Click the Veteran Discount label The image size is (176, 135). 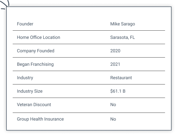pos(34,105)
